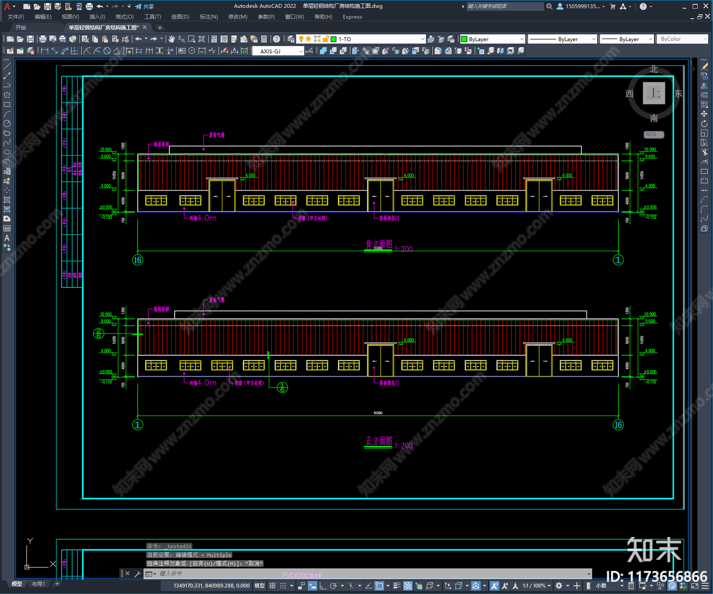713x594 pixels.
Task: Expand the application menu arrow next to the A logo
Action: click(14, 6)
